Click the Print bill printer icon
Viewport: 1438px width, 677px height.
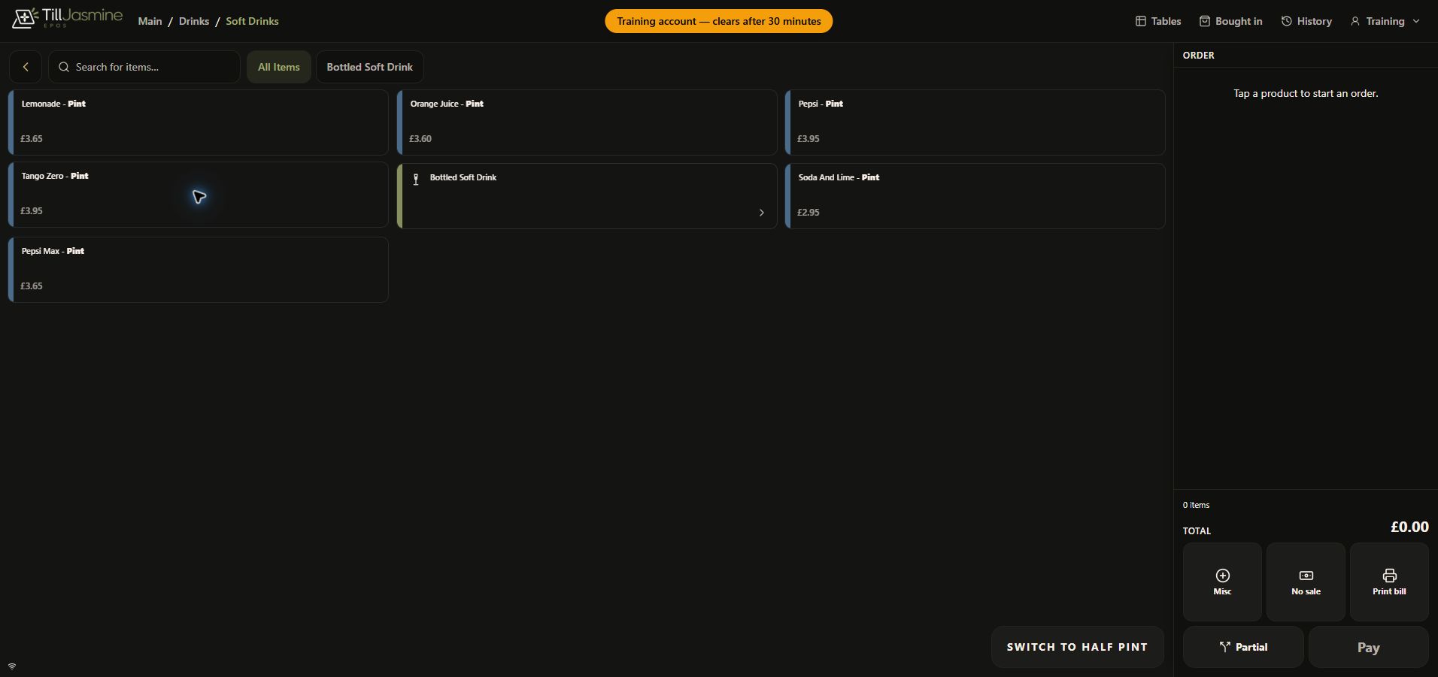click(x=1389, y=576)
